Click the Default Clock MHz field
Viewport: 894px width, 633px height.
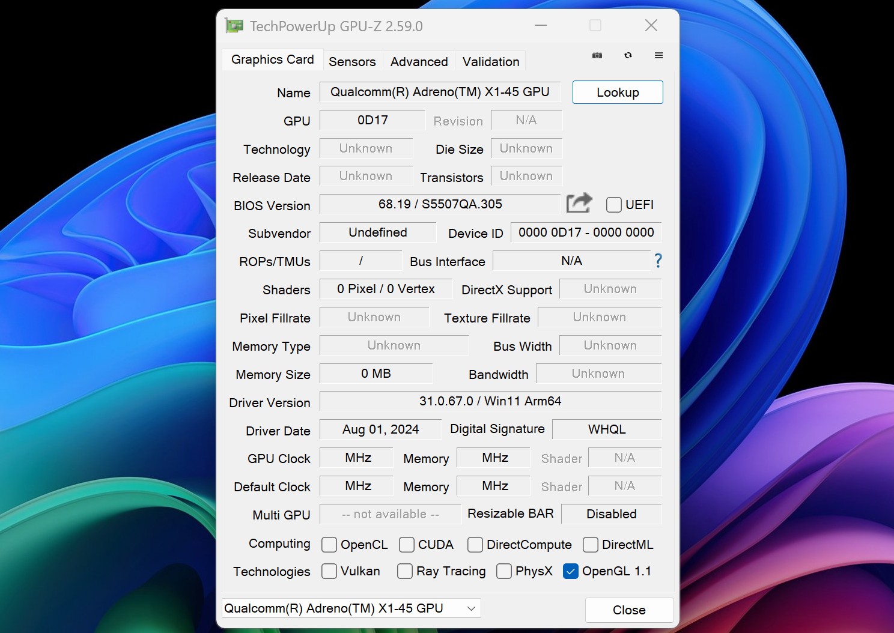point(356,486)
